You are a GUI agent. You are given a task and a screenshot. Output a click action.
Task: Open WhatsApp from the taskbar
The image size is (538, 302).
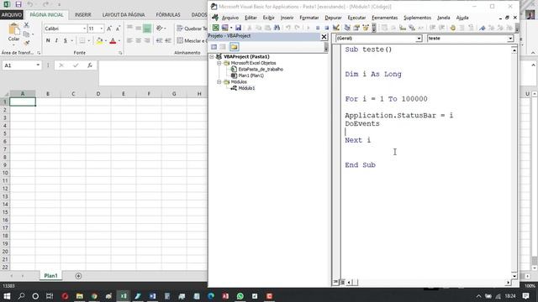coord(240,296)
